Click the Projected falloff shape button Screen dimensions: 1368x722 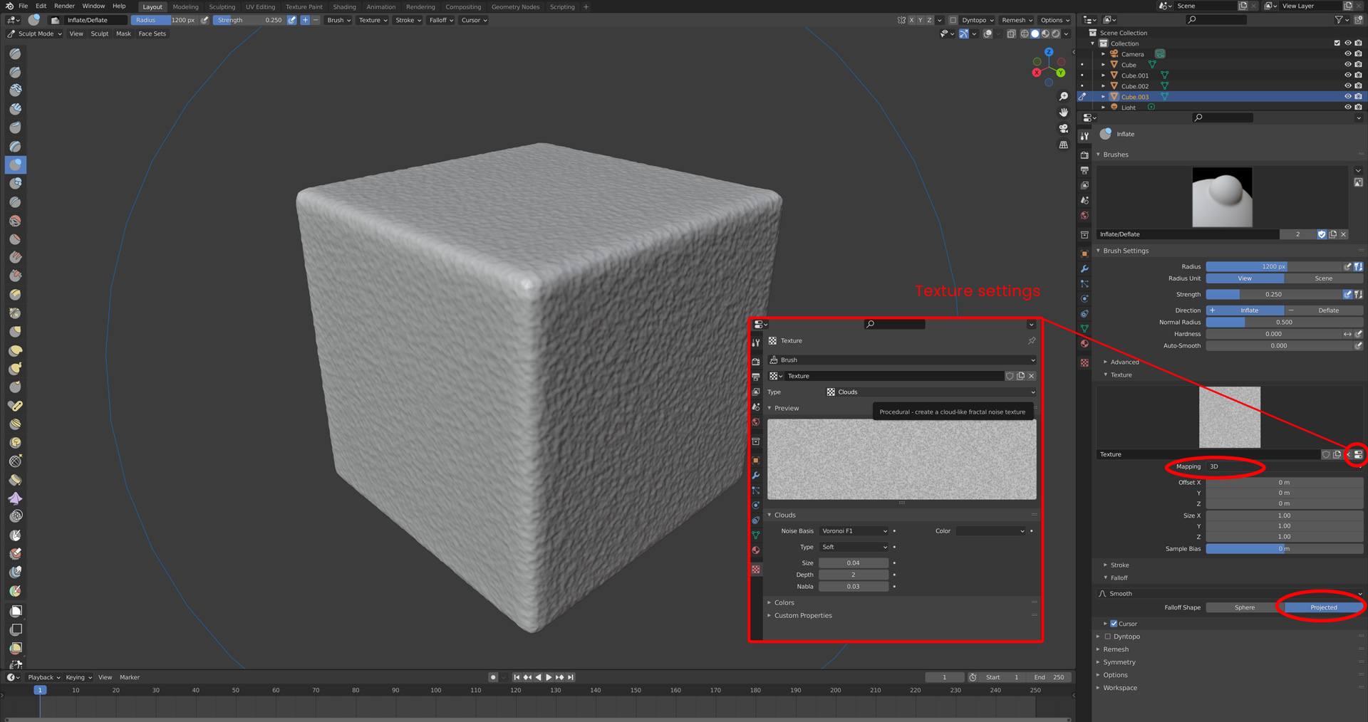tap(1322, 607)
